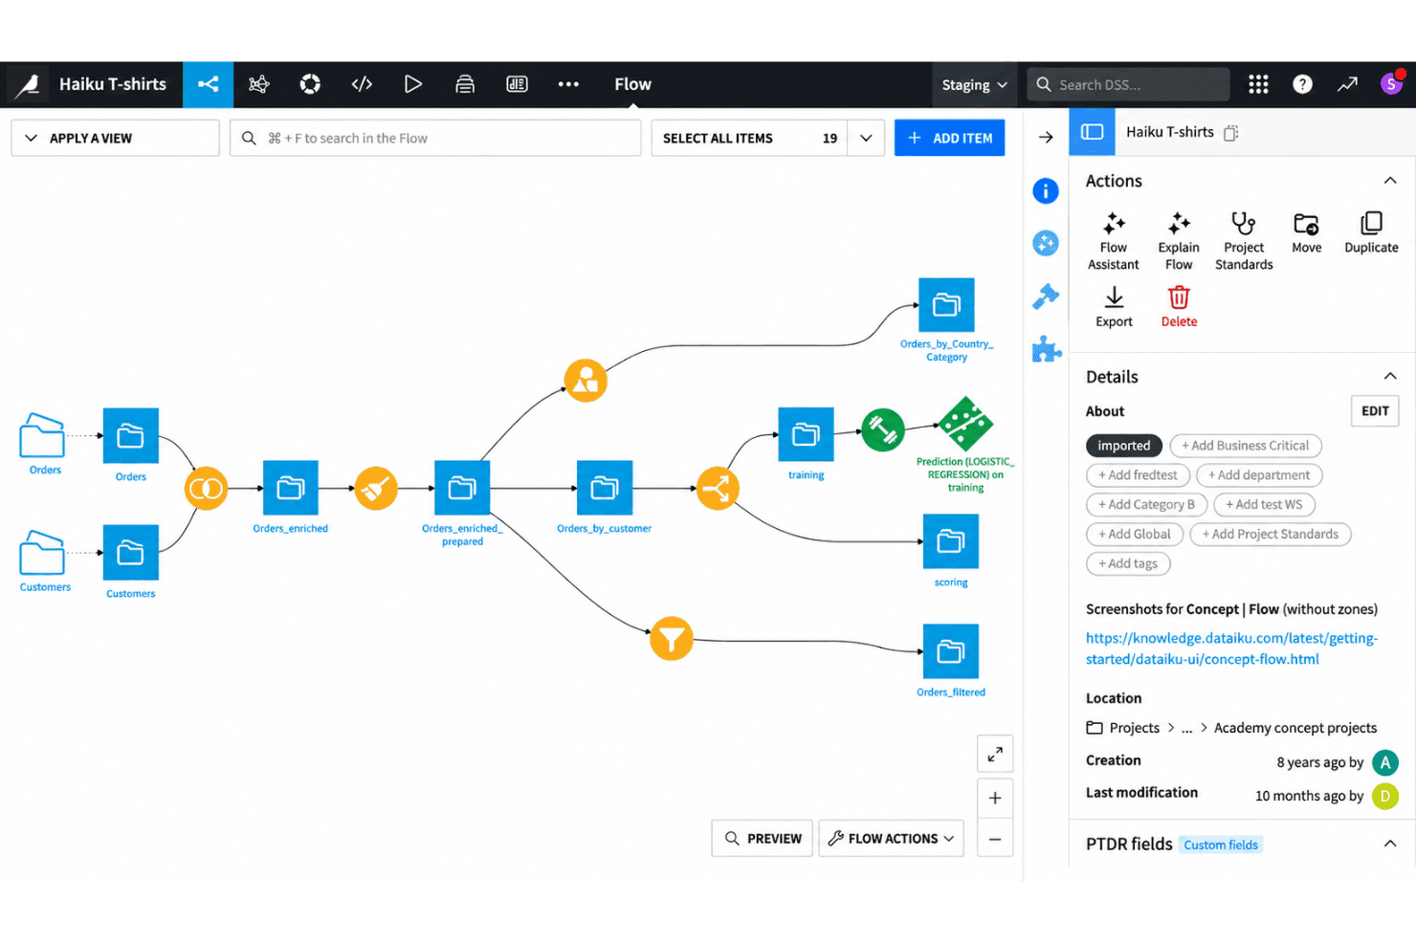Click the Edit button in Details
The width and height of the screenshot is (1416, 944).
point(1375,411)
